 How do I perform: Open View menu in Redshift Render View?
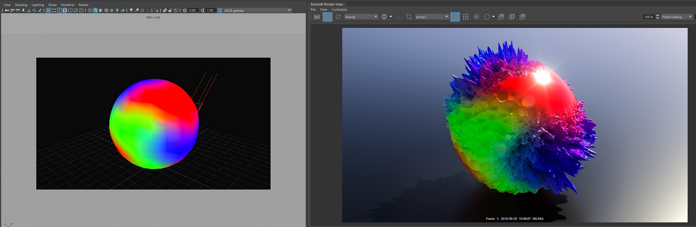pyautogui.click(x=324, y=10)
